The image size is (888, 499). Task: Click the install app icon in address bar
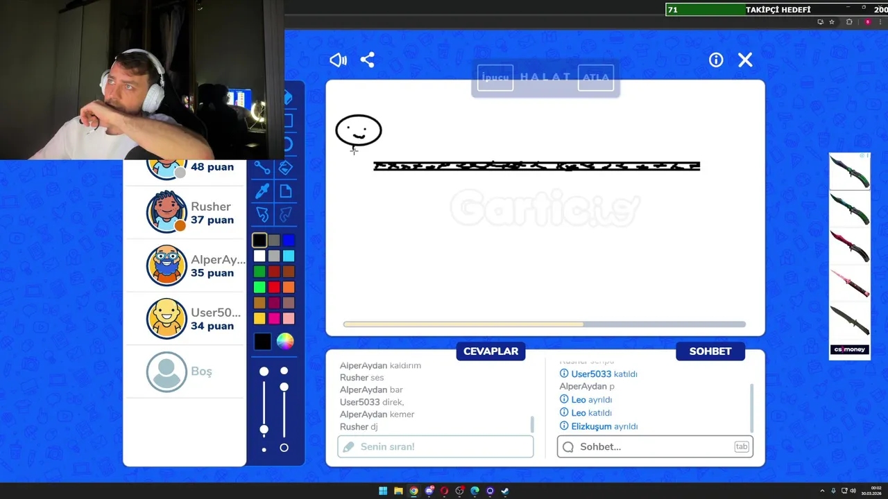pos(820,22)
